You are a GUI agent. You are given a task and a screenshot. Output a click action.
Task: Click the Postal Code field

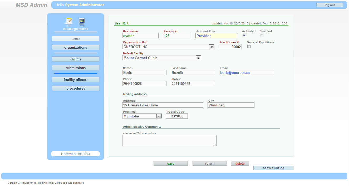(x=177, y=116)
